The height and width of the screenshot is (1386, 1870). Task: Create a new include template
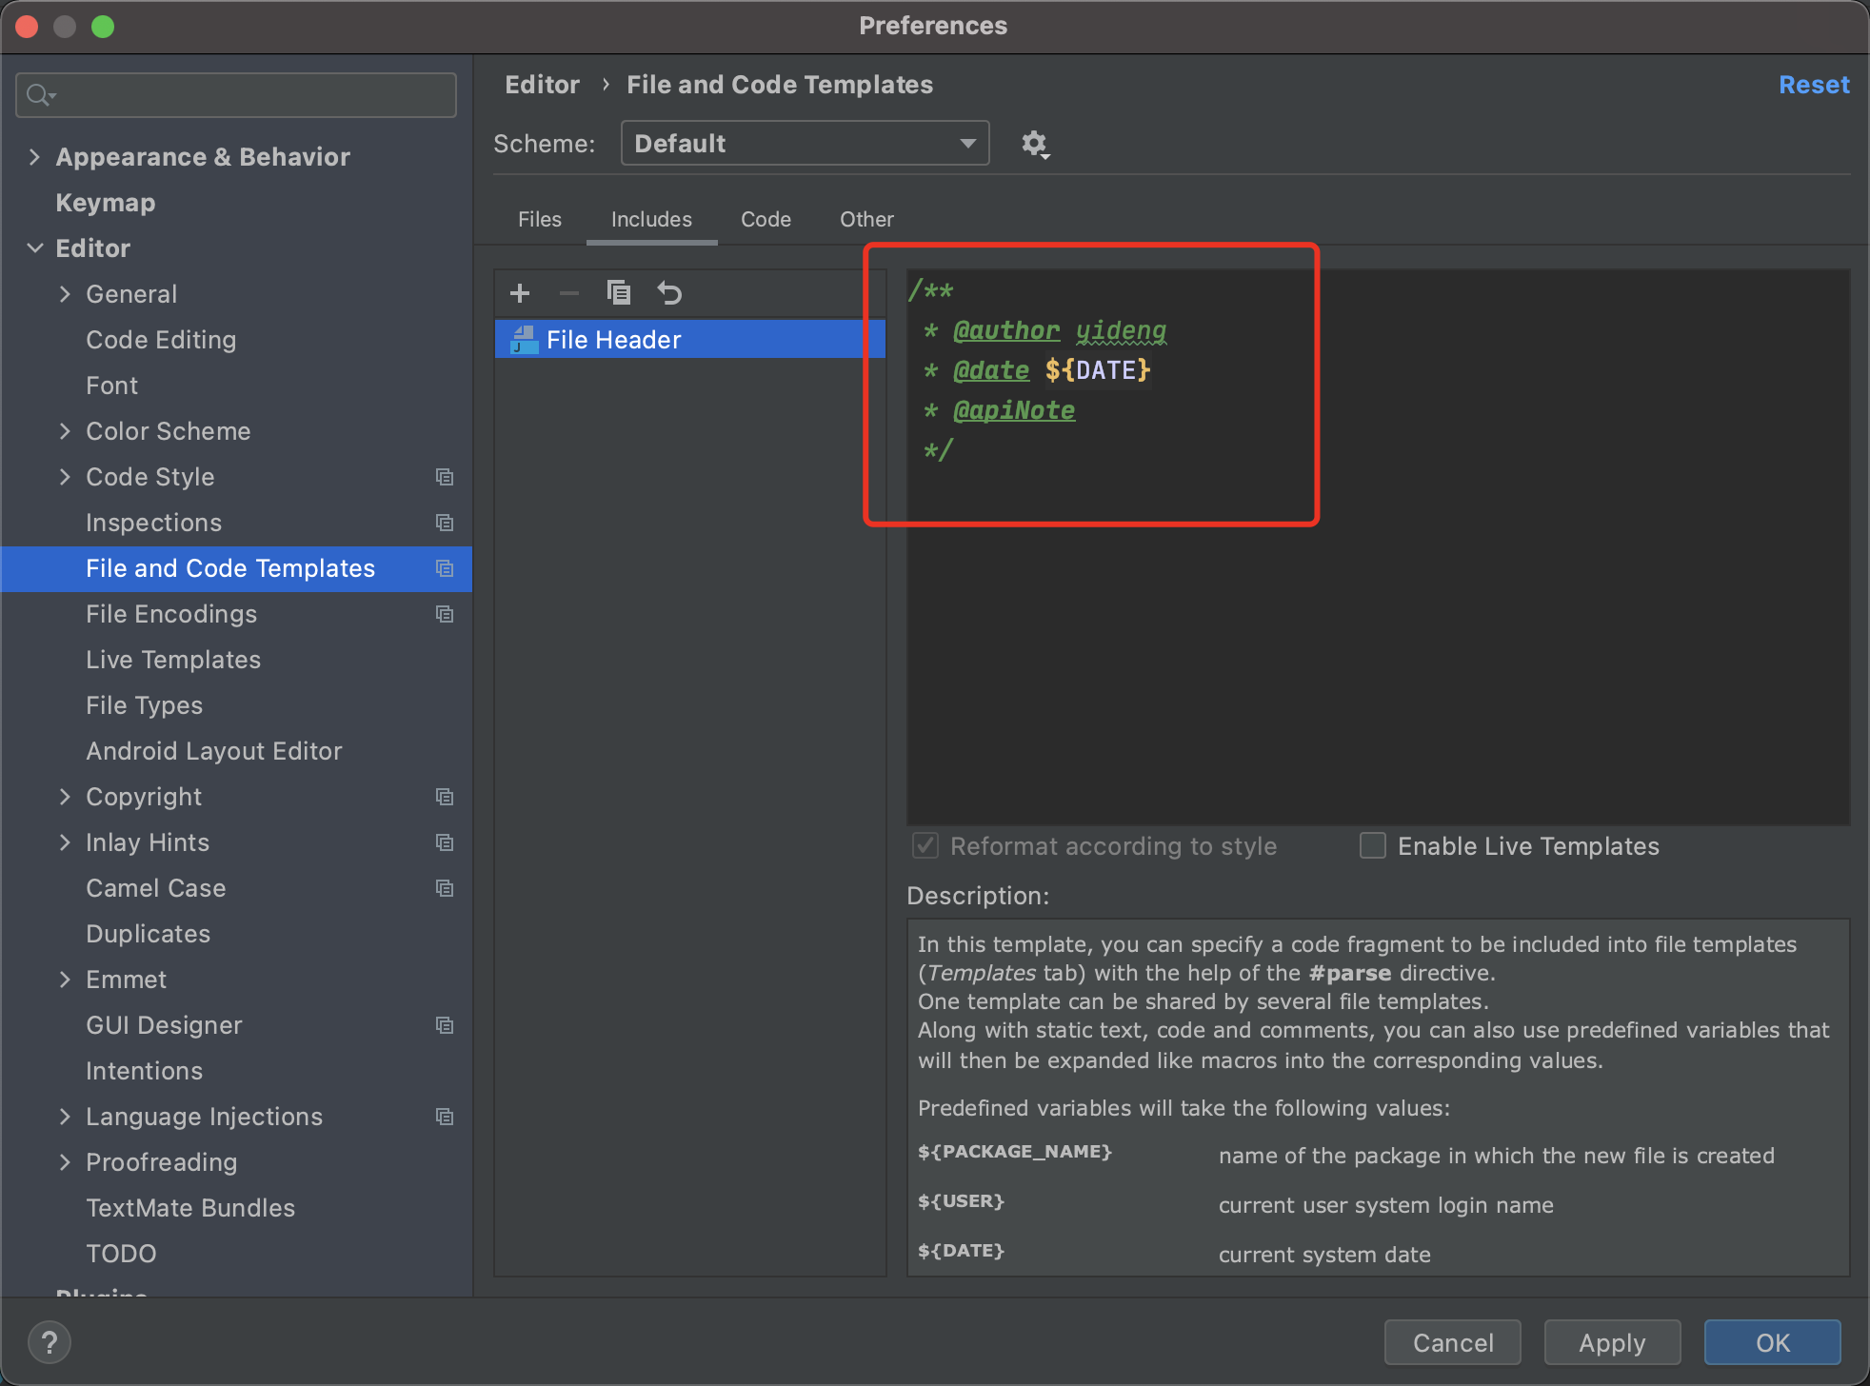(520, 292)
